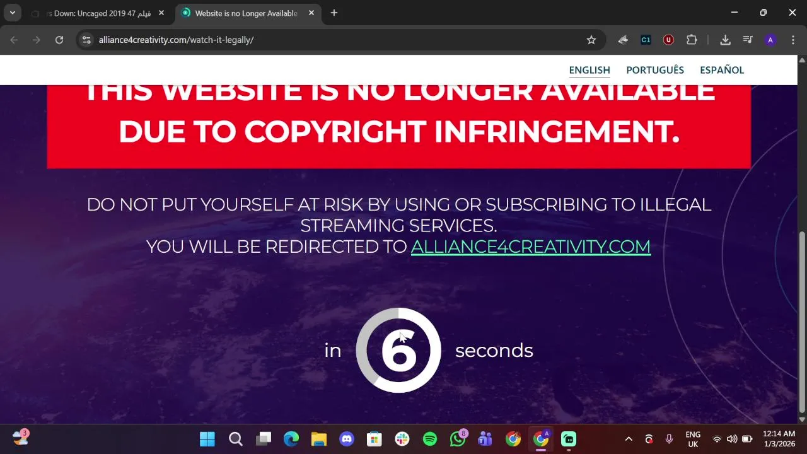
Task: Click the red sync icon in system tray
Action: tap(649, 439)
